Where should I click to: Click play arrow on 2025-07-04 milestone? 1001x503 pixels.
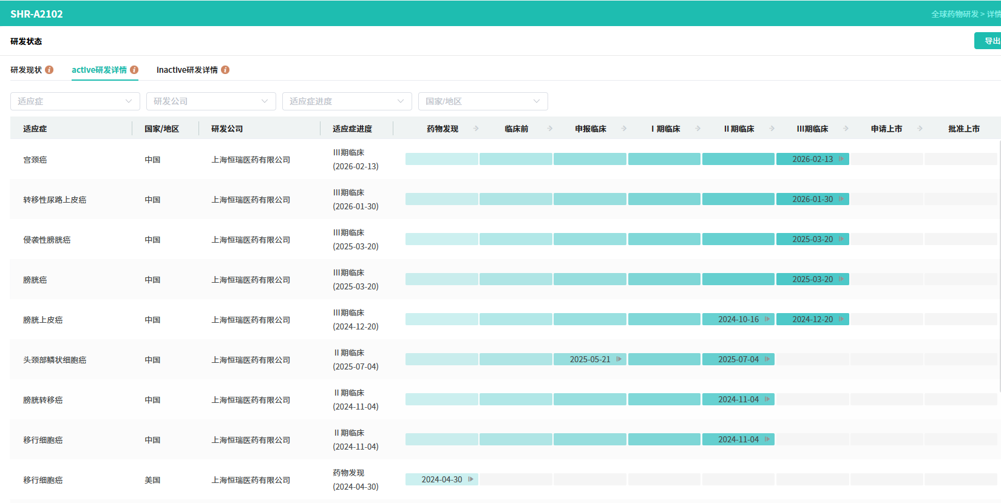coord(767,359)
